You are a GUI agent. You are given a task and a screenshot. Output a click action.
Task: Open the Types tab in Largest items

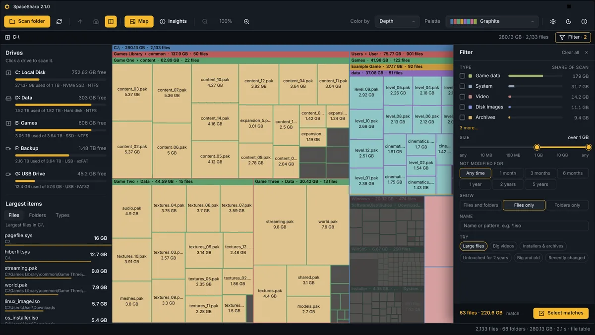(x=62, y=215)
